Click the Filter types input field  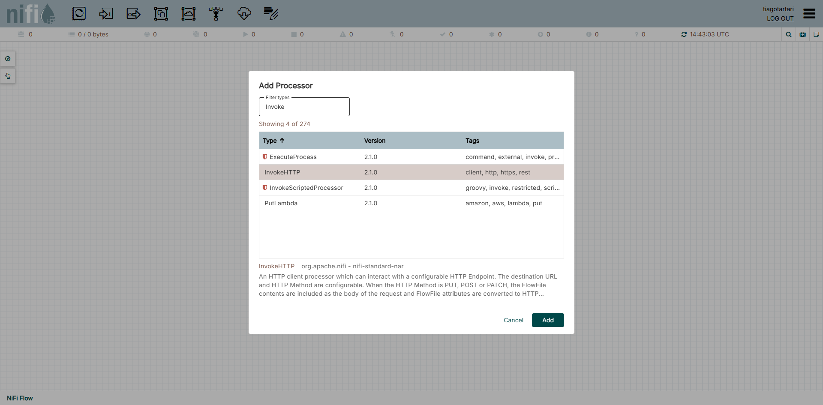point(304,107)
